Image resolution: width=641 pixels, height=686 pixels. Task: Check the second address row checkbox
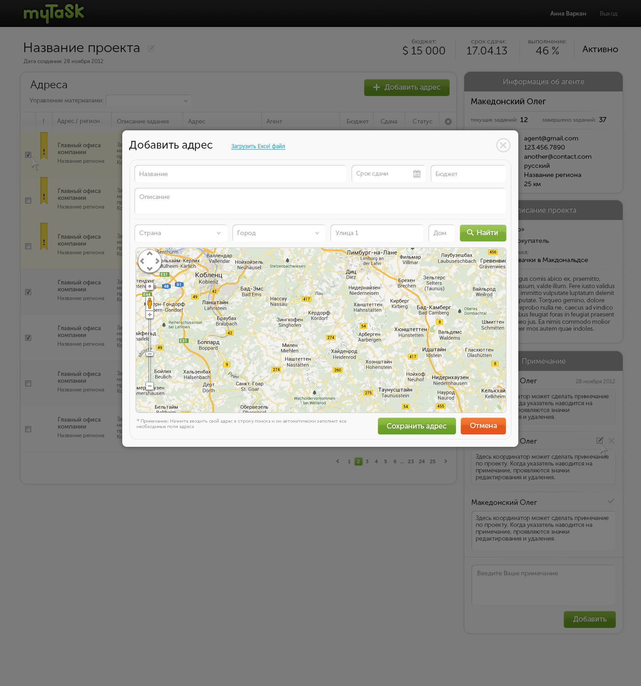pos(28,200)
